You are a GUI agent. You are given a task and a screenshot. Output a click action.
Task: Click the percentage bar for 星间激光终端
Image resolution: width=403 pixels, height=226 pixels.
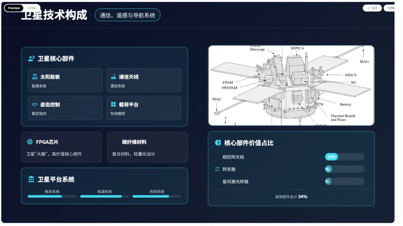[x=345, y=182]
